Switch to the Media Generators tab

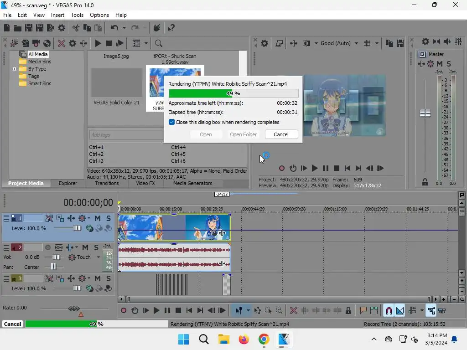pos(193,183)
